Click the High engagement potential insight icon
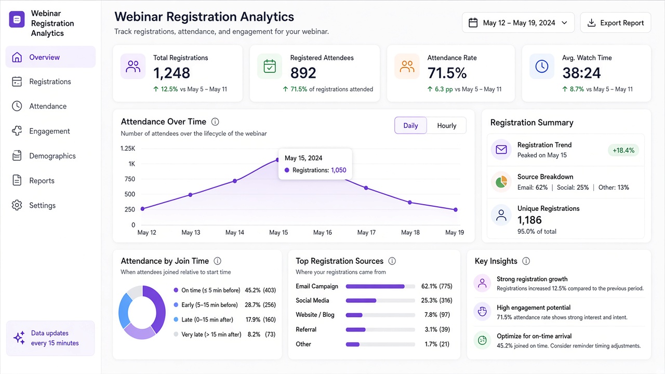This screenshot has width=665, height=374. coord(482,312)
